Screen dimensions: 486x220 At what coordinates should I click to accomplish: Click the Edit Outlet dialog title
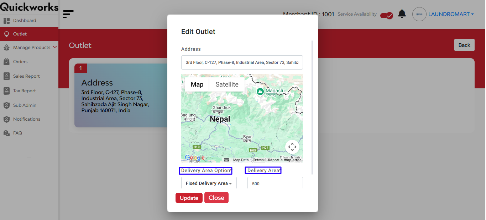pyautogui.click(x=198, y=32)
